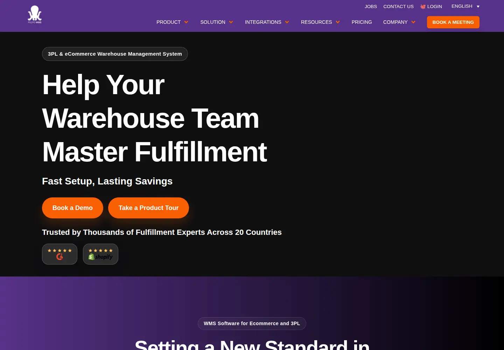Open the ENGLISH language selector
Screen dimensions: 504x350
(465, 6)
